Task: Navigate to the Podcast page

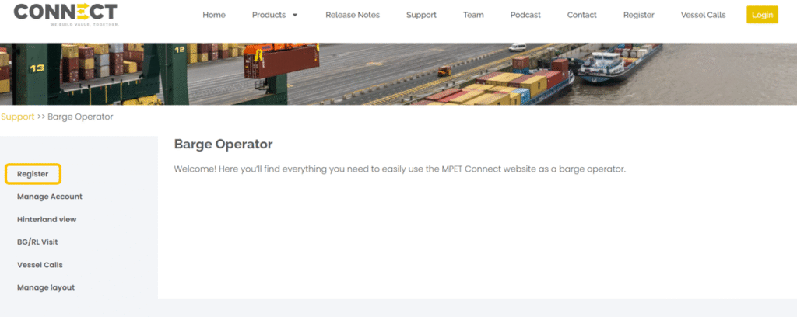Action: [x=525, y=15]
